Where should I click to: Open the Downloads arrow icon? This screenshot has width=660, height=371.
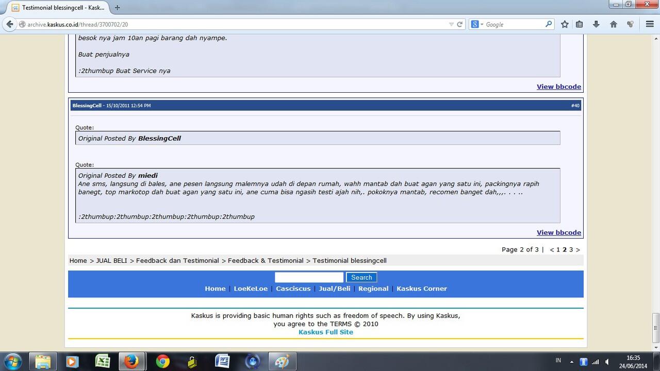(596, 24)
